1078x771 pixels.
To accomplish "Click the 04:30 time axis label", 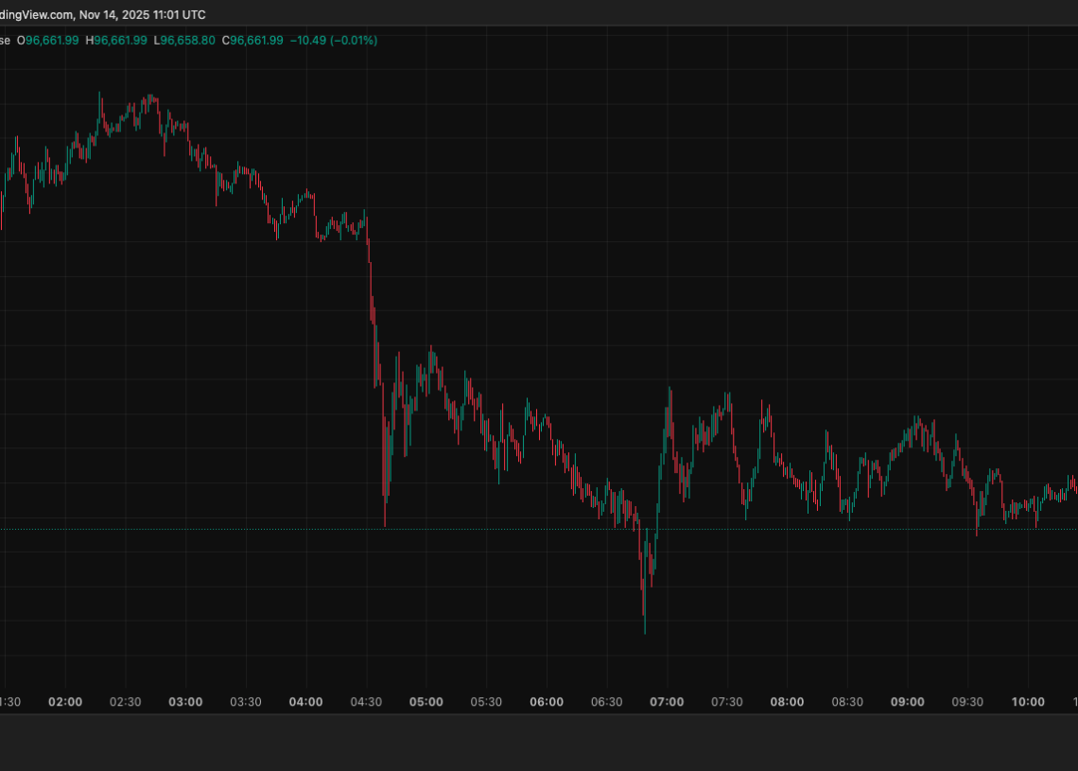I will (x=366, y=702).
